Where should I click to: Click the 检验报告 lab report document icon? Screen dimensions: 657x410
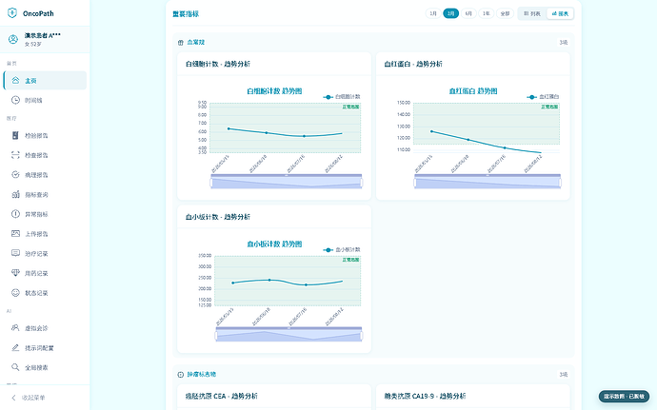15,135
